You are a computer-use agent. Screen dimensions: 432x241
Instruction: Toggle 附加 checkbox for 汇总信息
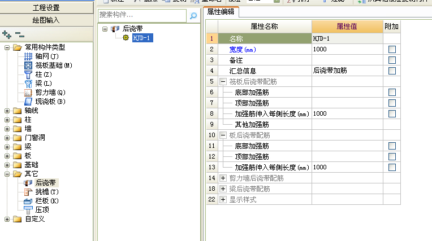392,71
